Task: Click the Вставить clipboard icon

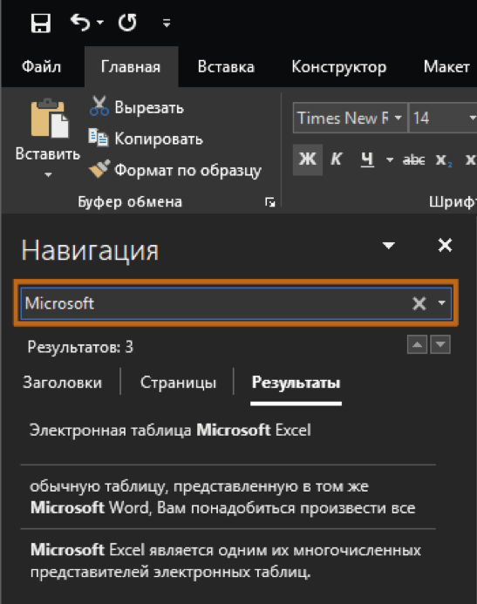Action: point(50,119)
